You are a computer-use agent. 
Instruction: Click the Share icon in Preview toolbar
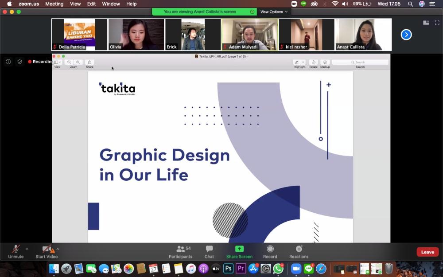(89, 62)
